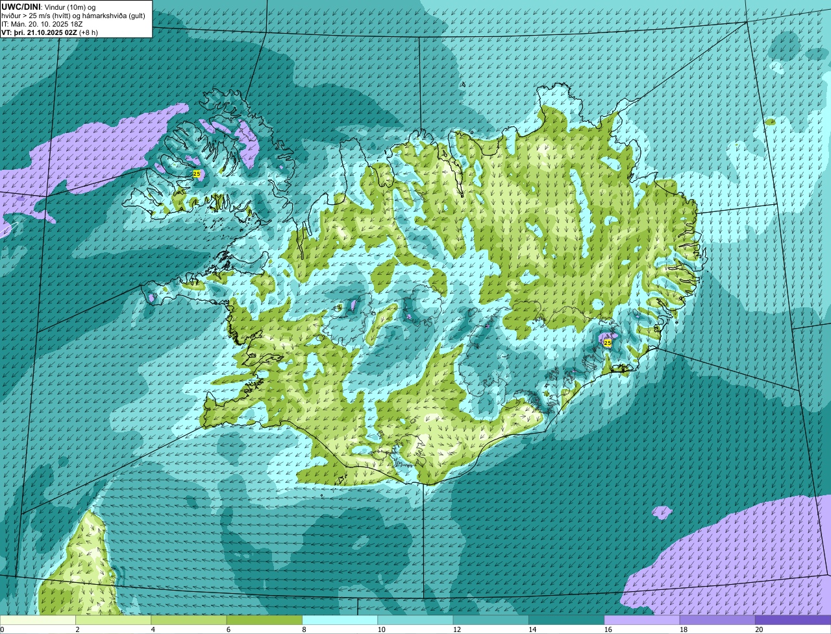The height and width of the screenshot is (634, 831).
Task: Click the yellow 25 gust marker in Westfjords
Action: click(197, 174)
